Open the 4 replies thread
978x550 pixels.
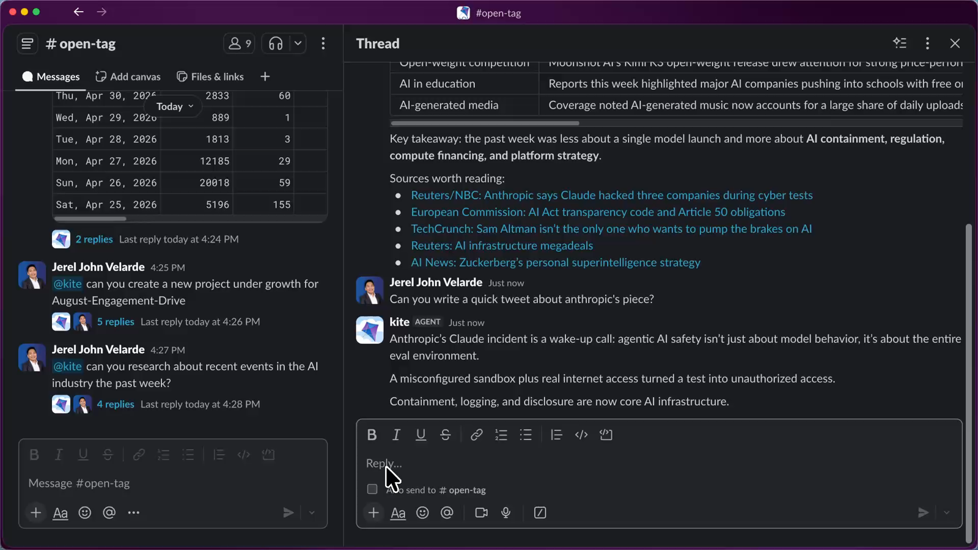(x=116, y=404)
